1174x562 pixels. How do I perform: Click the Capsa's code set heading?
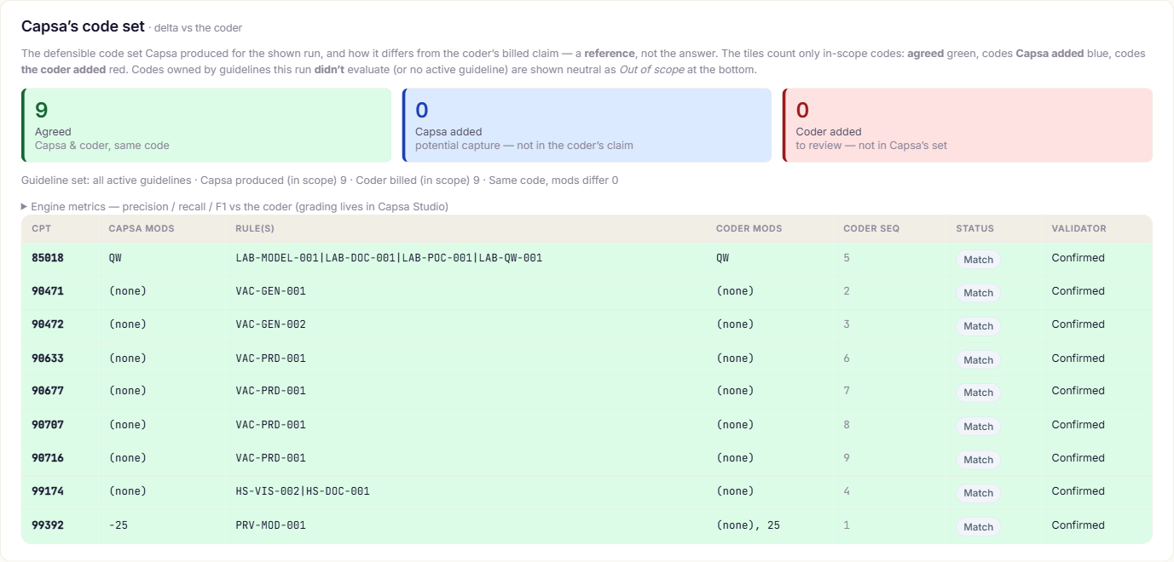click(x=84, y=26)
